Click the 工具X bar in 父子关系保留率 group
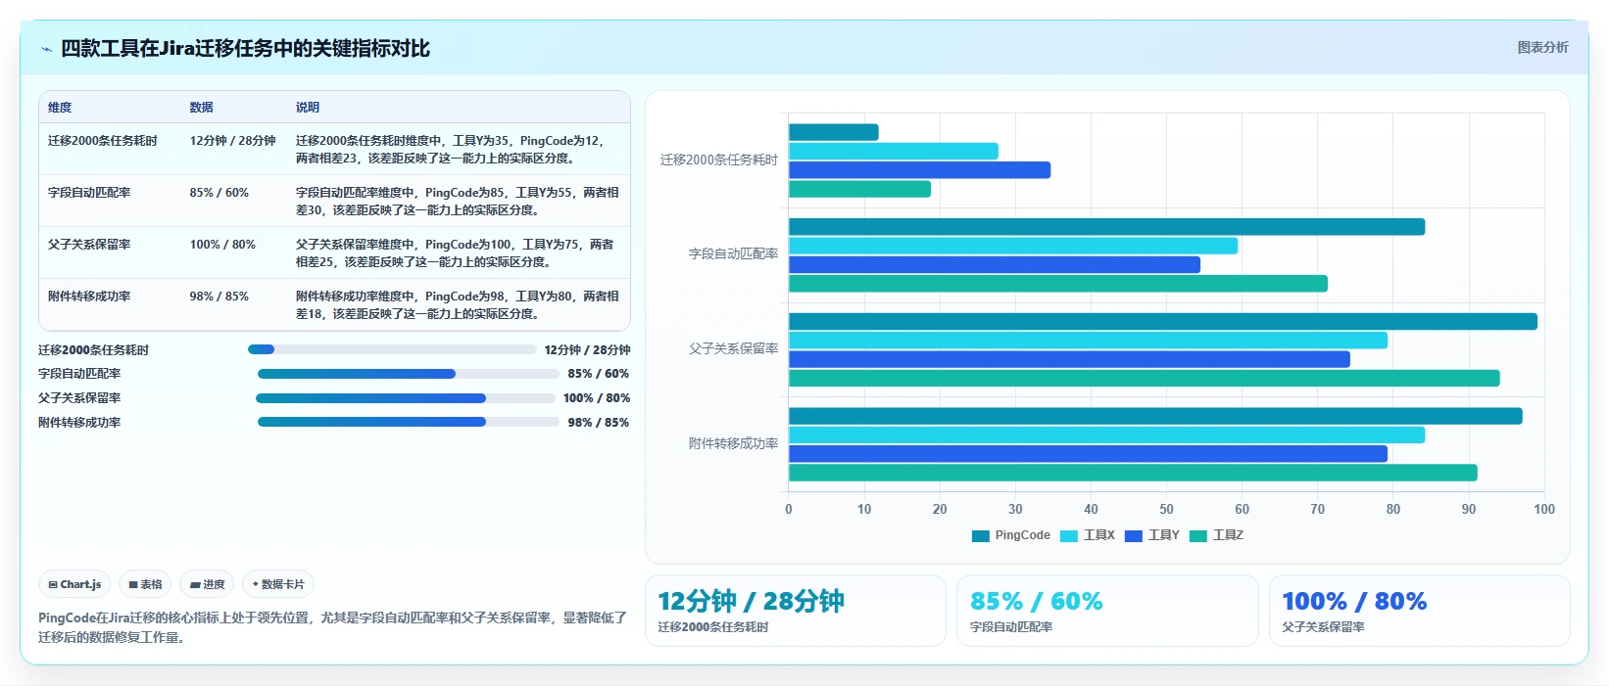Viewport: 1609px width, 686px height. [x=1088, y=341]
